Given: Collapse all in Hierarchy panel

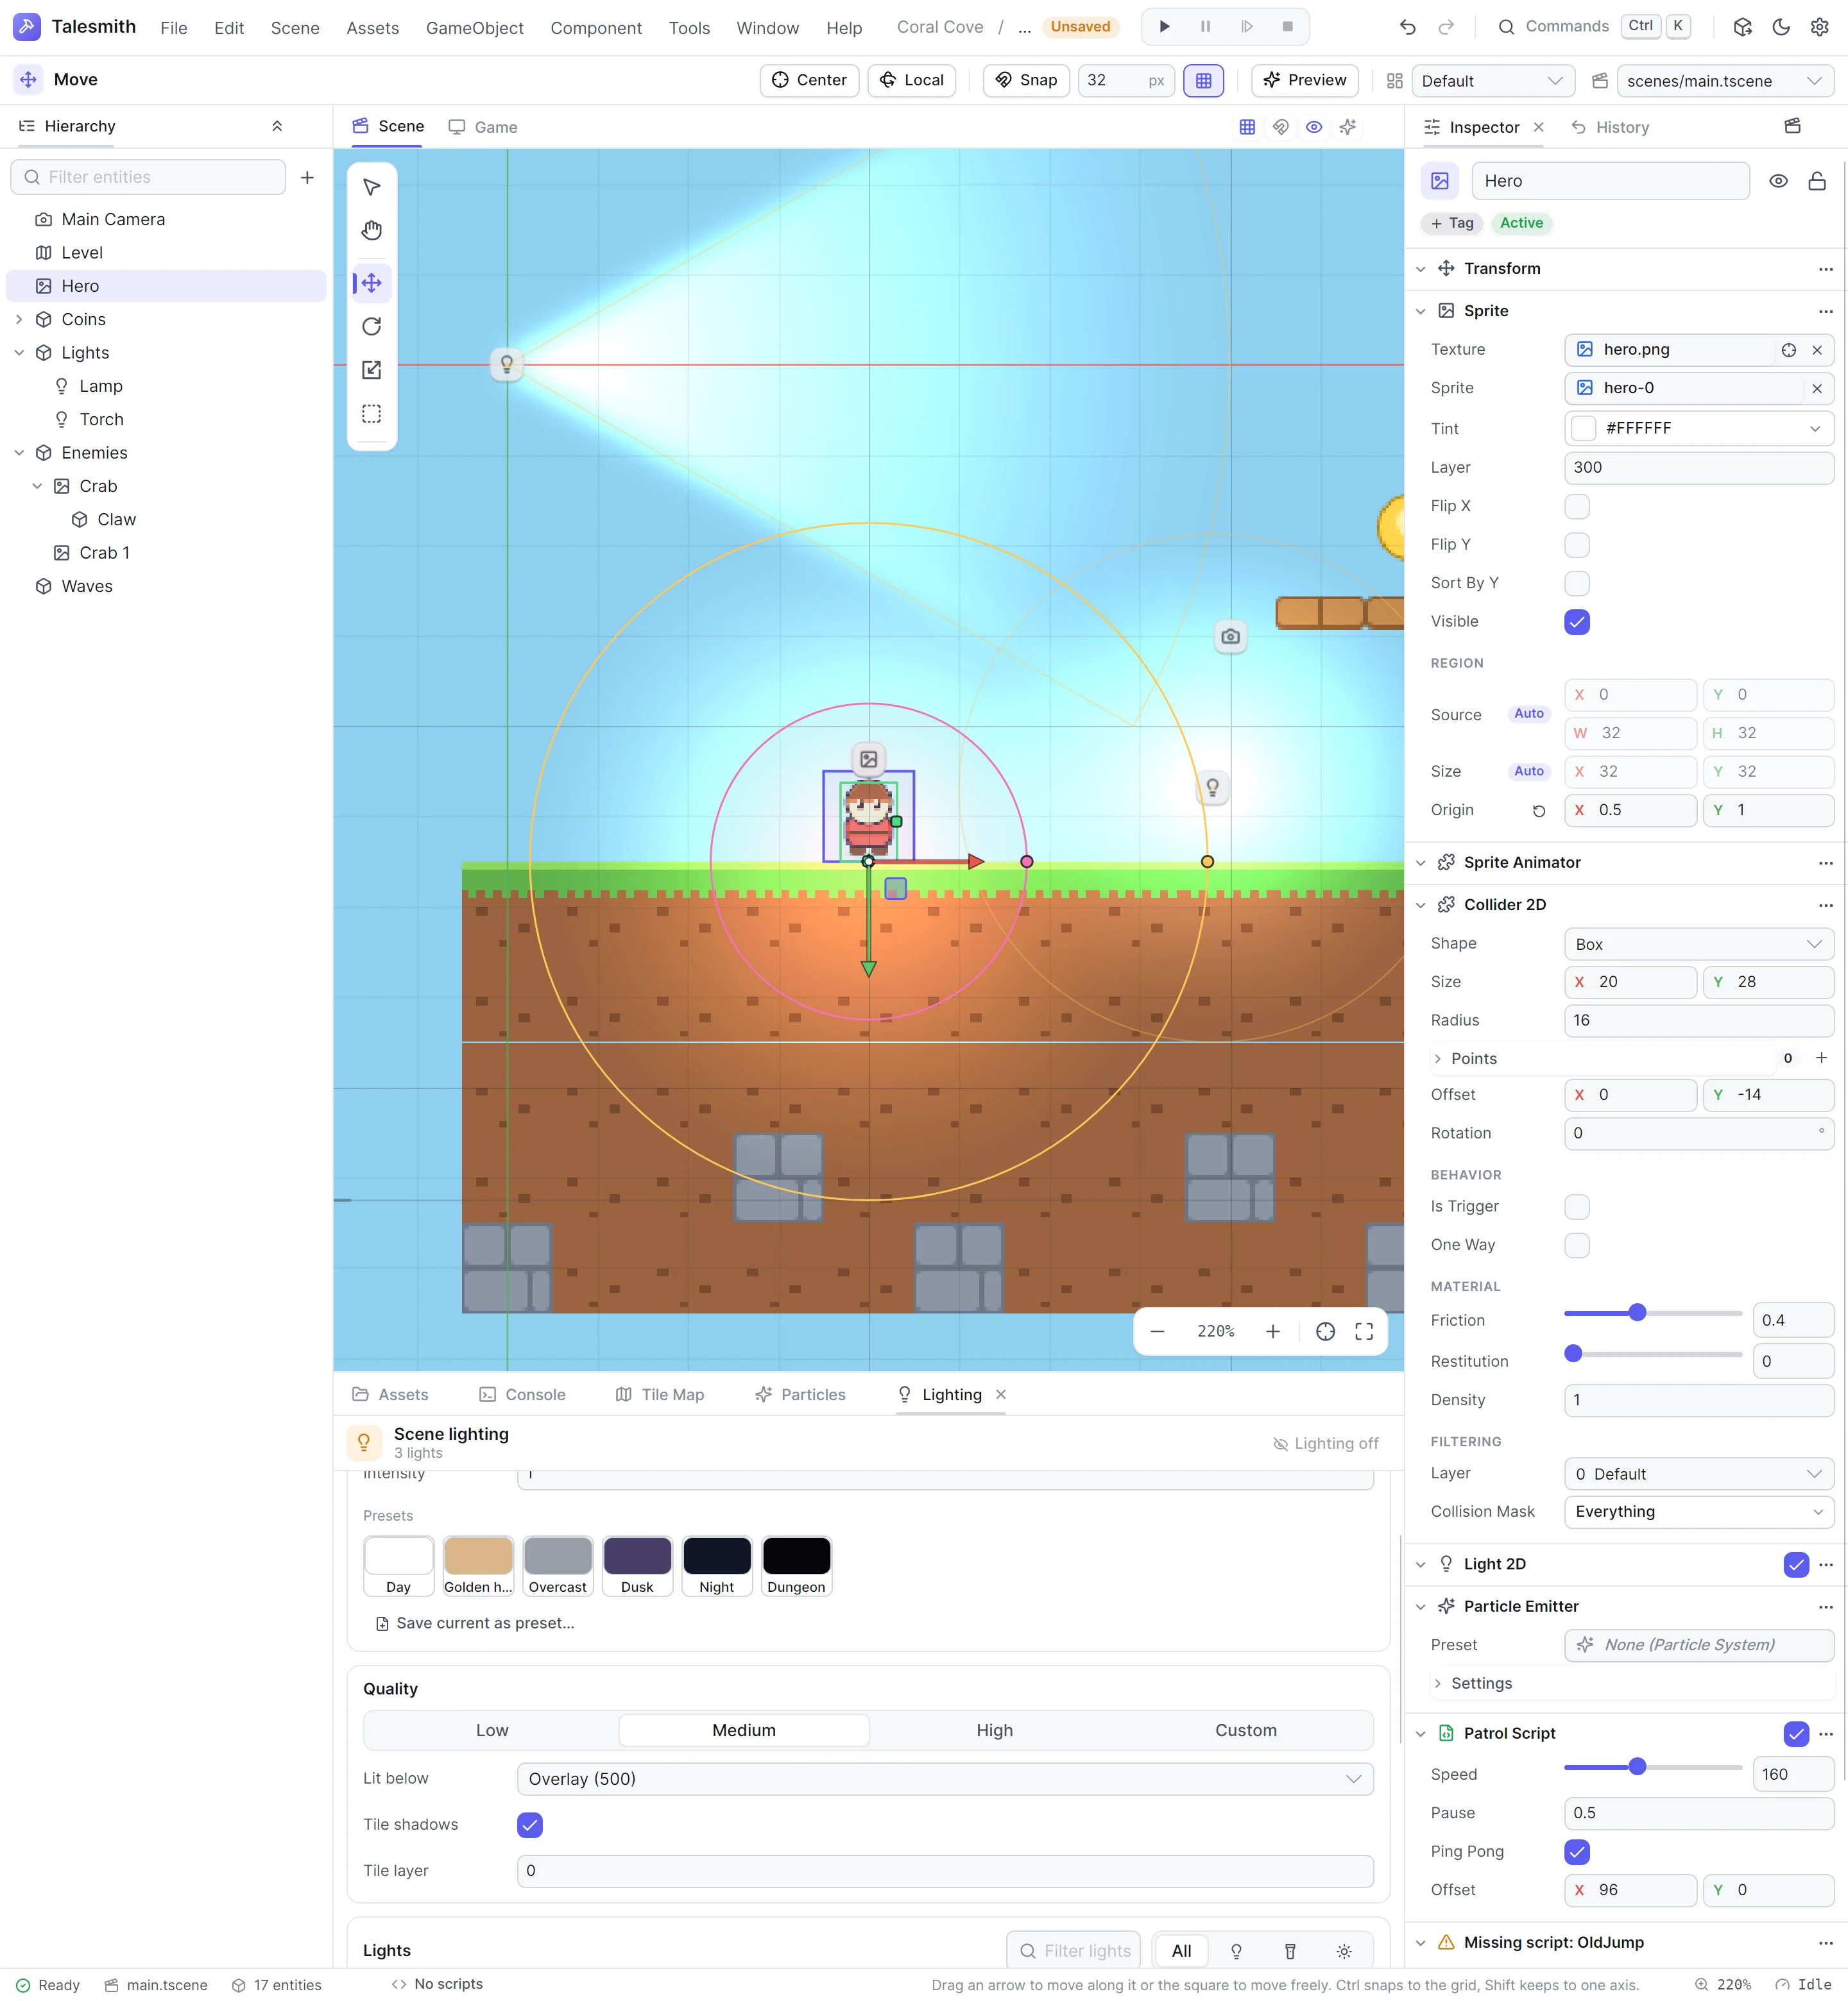Looking at the screenshot, I should pyautogui.click(x=277, y=126).
